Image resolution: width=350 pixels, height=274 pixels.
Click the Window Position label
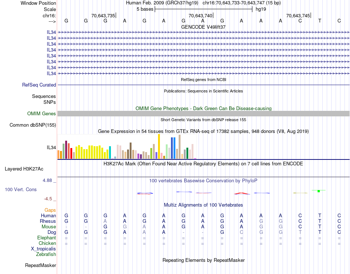[38, 3]
